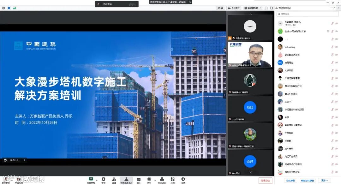Expand share screen options caret
The width and height of the screenshot is (341, 185).
coord(97,181)
